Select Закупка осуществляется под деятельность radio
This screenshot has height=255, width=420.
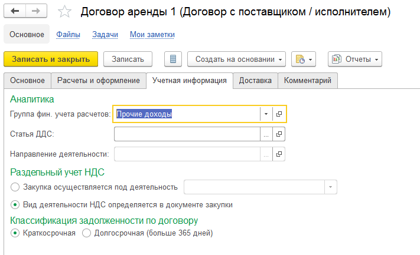point(15,187)
